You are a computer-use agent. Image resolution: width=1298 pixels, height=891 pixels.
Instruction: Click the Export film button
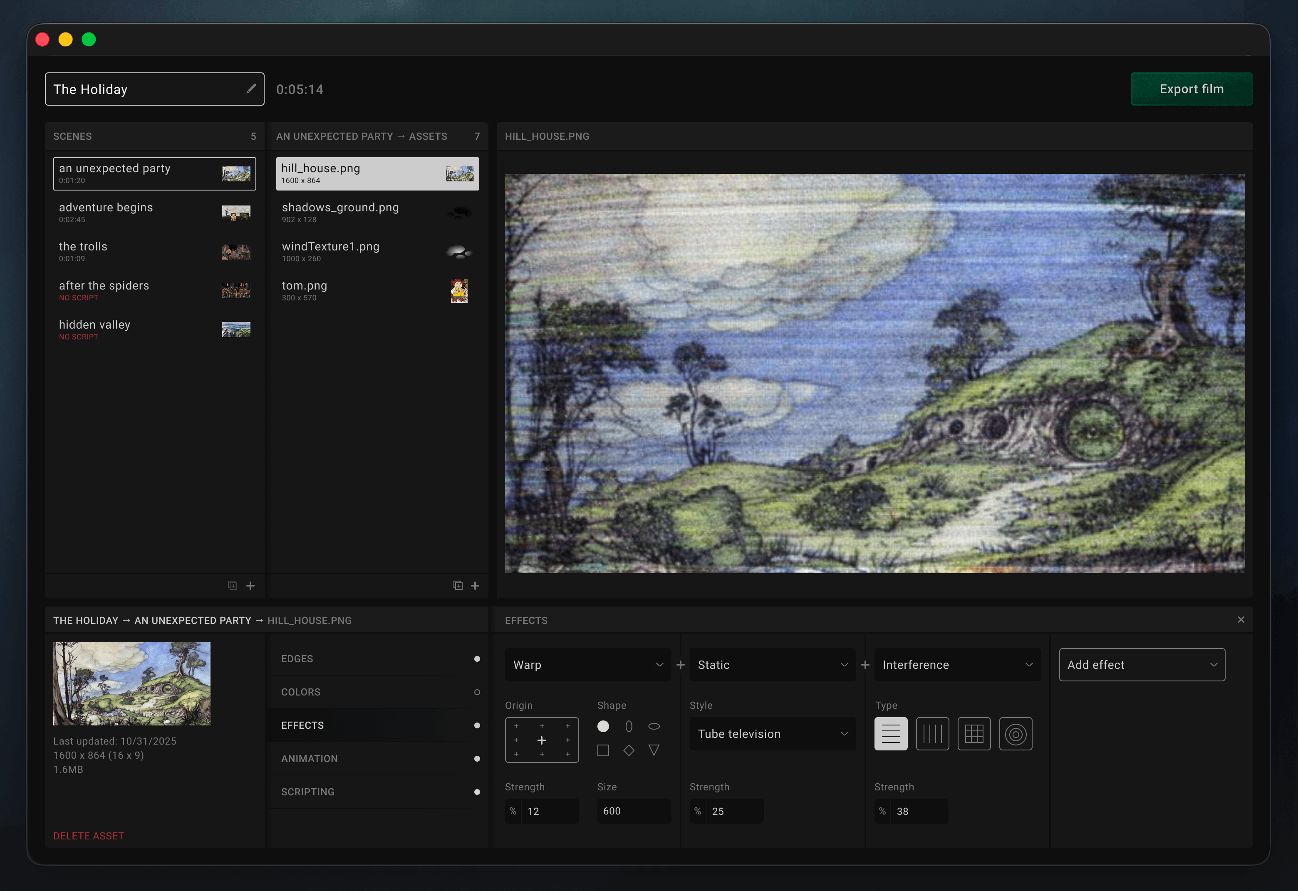coord(1192,89)
